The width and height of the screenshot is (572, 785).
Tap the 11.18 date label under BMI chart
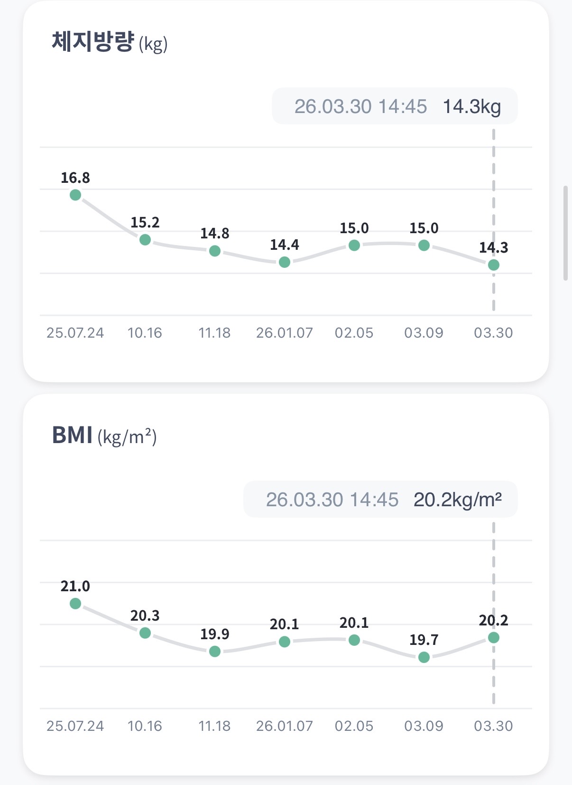click(x=214, y=726)
